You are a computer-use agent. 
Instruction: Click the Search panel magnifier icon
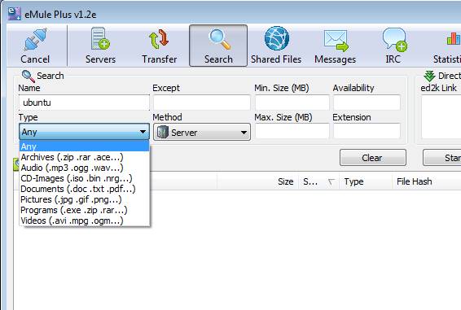point(29,76)
